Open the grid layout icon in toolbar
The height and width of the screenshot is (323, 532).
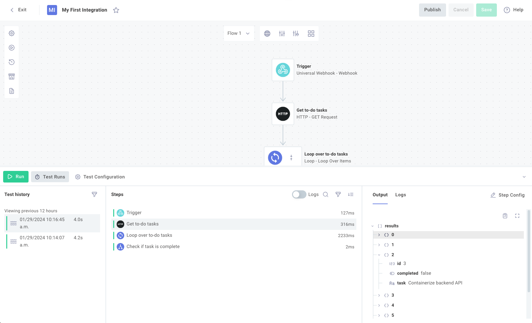(311, 34)
